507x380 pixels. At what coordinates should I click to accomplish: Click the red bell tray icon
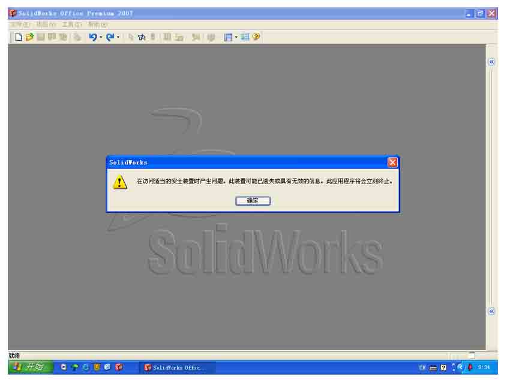pos(470,367)
